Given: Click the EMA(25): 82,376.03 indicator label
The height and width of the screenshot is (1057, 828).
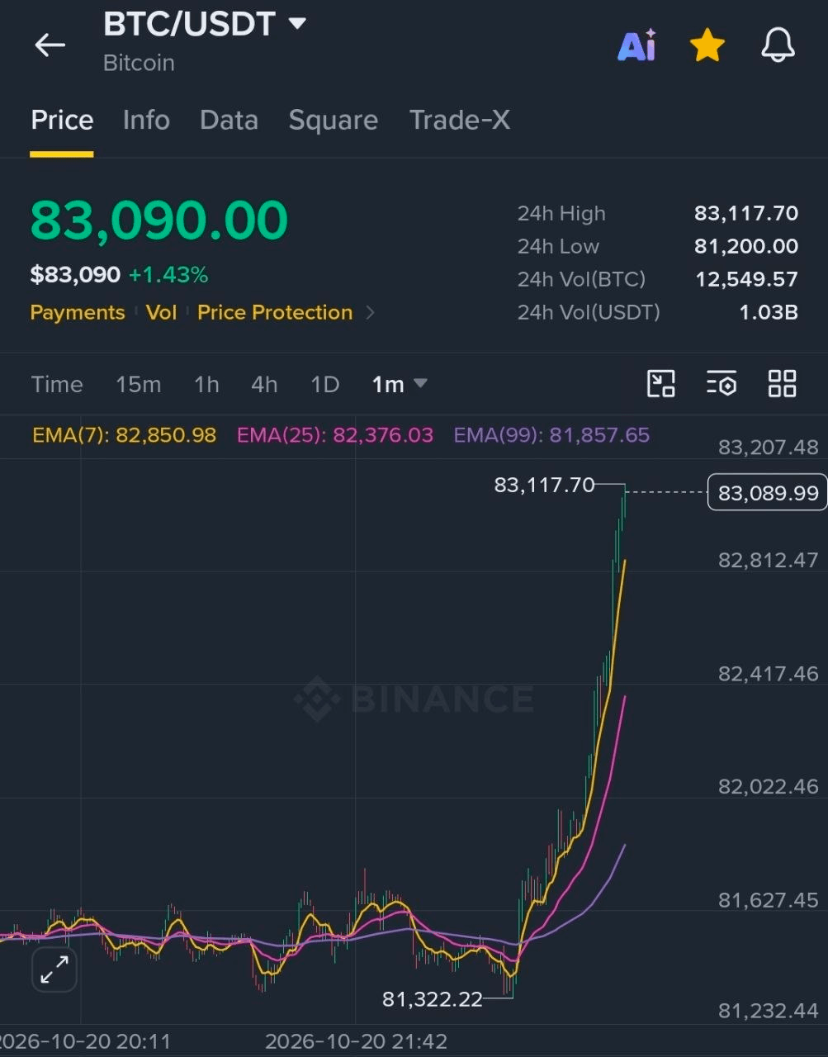Looking at the screenshot, I should (334, 434).
